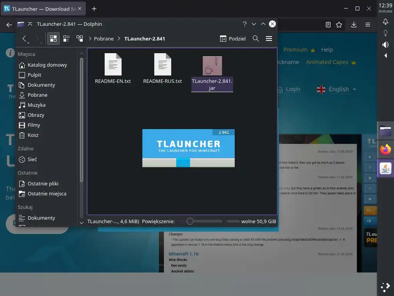This screenshot has height=296, width=394.
Task: Select TLauncher Download browser tab
Action: (x=43, y=9)
